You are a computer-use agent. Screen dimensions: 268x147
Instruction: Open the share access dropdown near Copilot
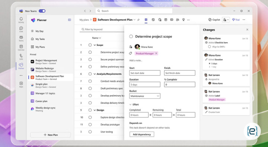pyautogui.click(x=226, y=20)
